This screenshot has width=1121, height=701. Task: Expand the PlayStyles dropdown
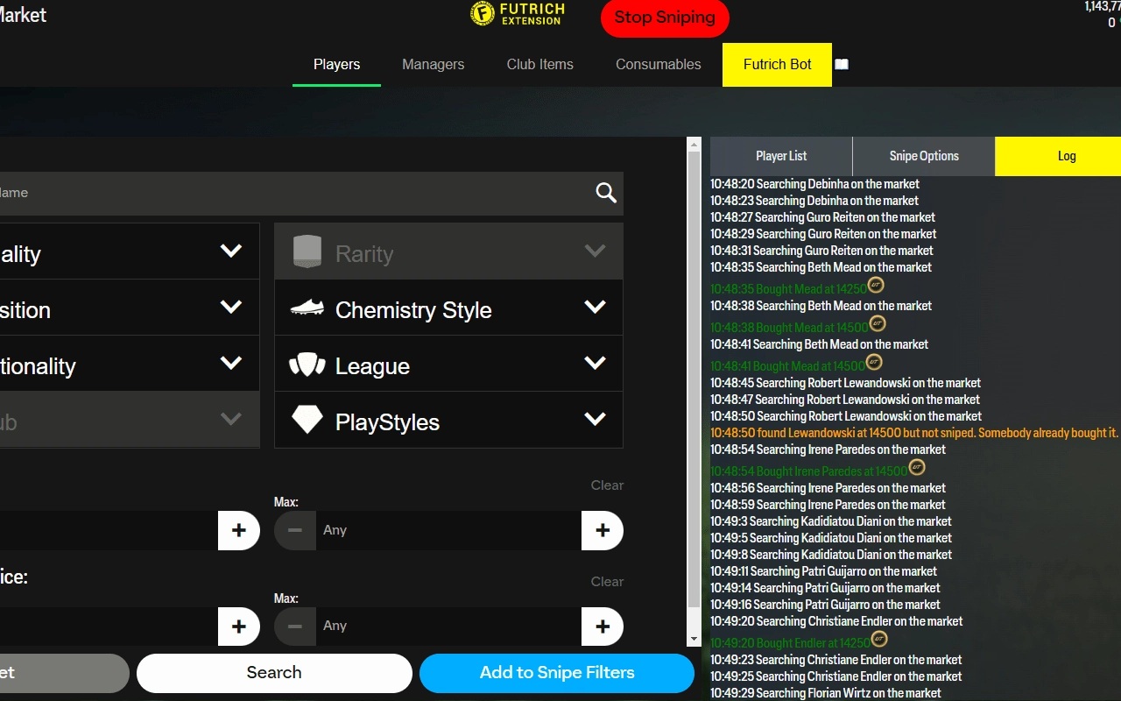coord(595,420)
